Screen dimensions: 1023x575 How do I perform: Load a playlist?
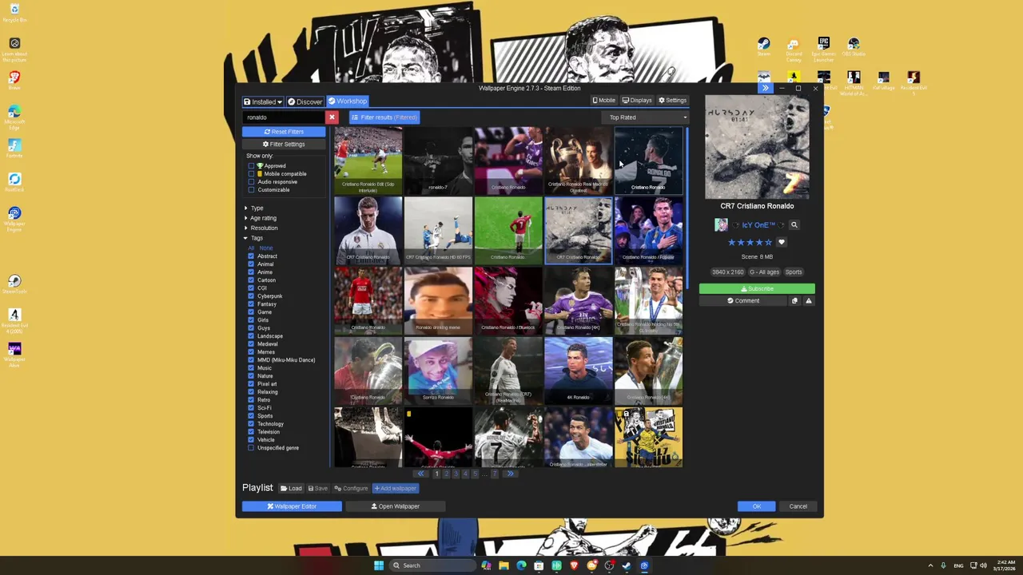click(x=291, y=489)
